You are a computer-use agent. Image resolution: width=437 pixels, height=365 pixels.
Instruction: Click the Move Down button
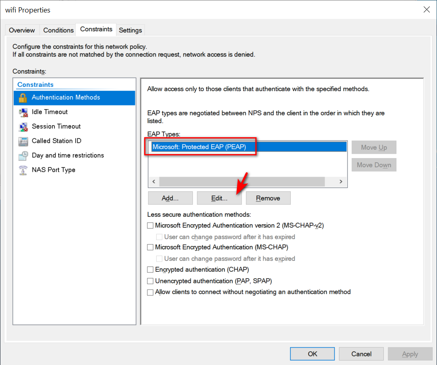click(x=374, y=165)
